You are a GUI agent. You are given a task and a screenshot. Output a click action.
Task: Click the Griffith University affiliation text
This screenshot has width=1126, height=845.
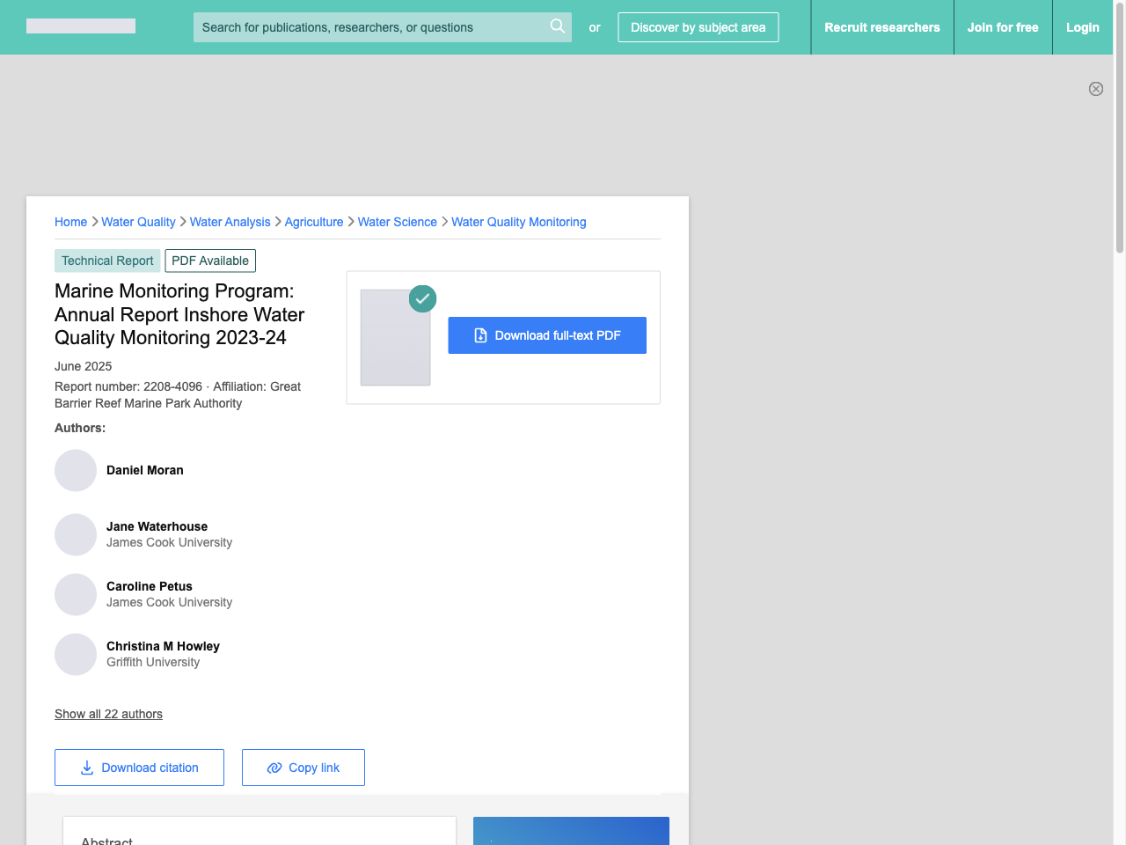[x=153, y=662]
